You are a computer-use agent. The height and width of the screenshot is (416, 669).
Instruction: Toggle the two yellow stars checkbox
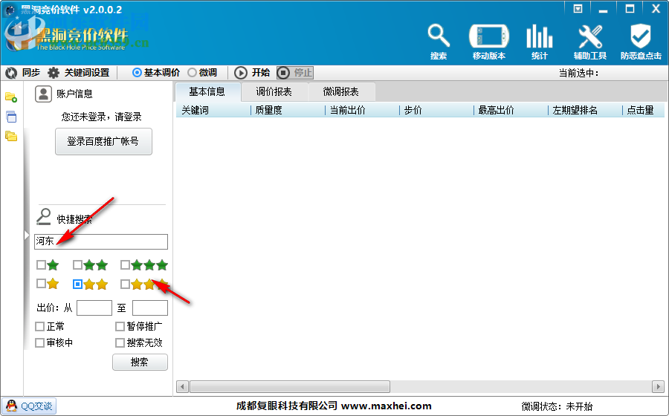click(77, 284)
